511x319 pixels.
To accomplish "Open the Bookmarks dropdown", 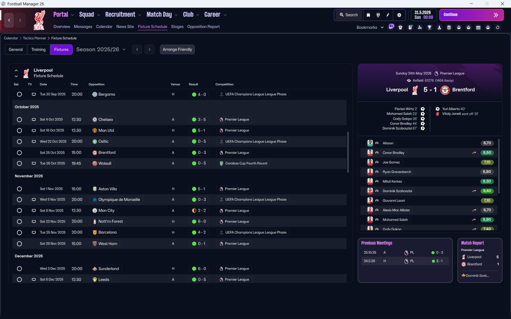I will click(x=370, y=28).
